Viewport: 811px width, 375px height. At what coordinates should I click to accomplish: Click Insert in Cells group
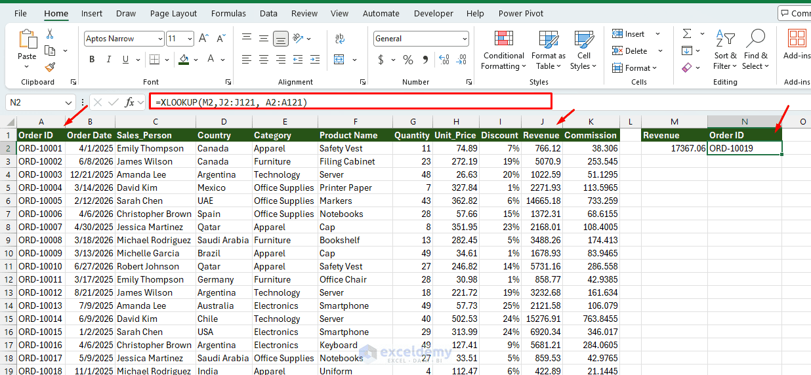[629, 34]
